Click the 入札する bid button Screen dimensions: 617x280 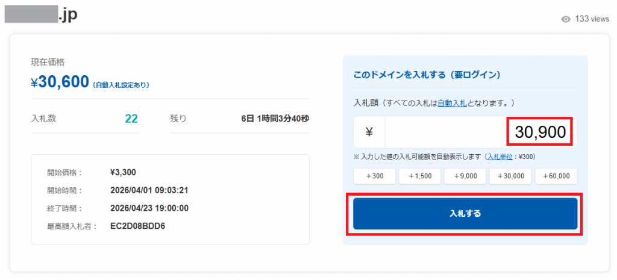click(465, 214)
